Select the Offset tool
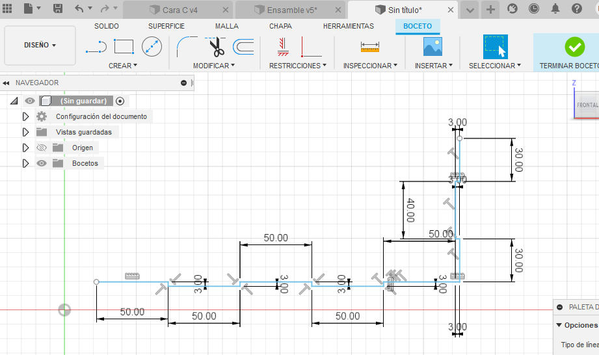Viewport: 599px width, 355px height. [243, 47]
